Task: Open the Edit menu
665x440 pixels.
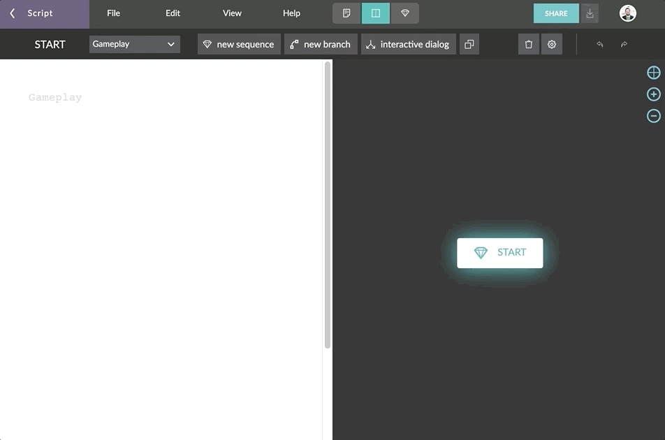Action: tap(173, 13)
